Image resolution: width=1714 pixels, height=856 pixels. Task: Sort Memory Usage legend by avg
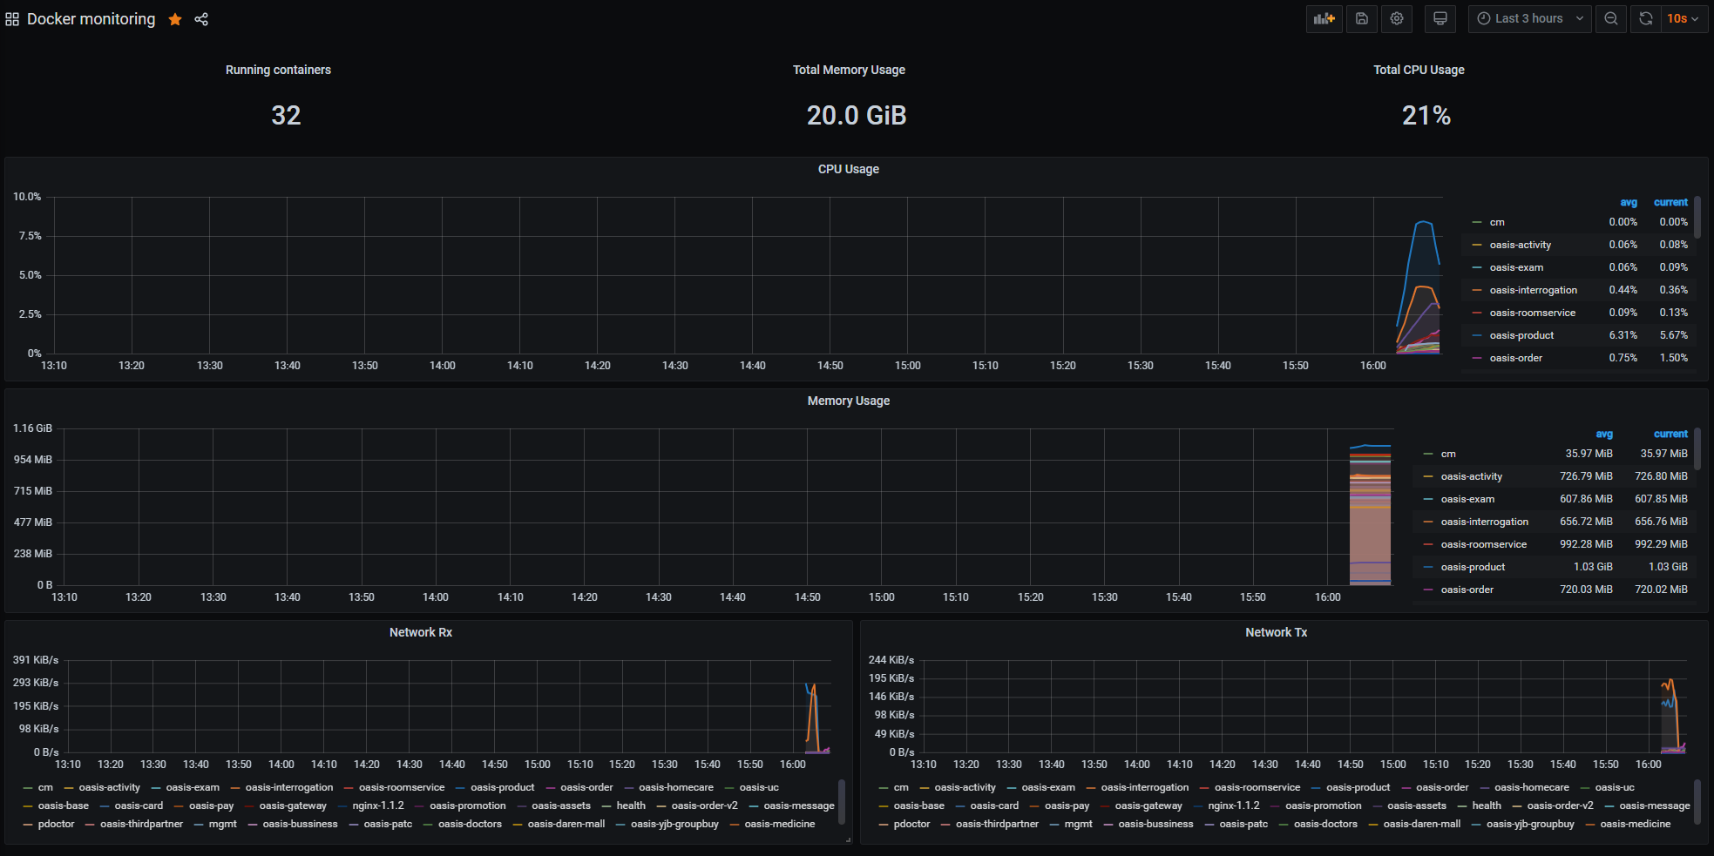[1604, 434]
